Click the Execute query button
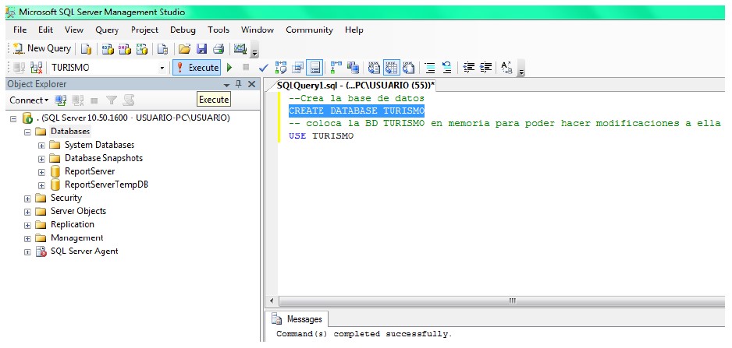The height and width of the screenshot is (348, 732). coord(197,68)
